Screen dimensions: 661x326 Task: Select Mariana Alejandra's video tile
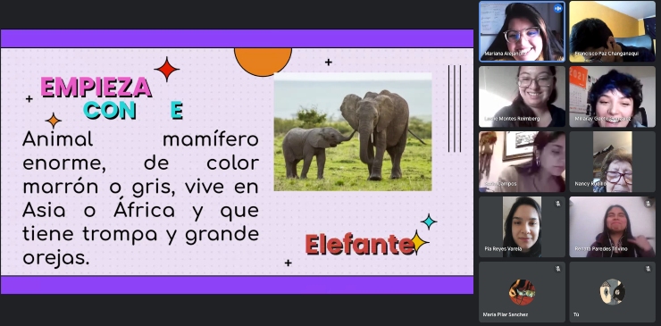tap(522, 31)
